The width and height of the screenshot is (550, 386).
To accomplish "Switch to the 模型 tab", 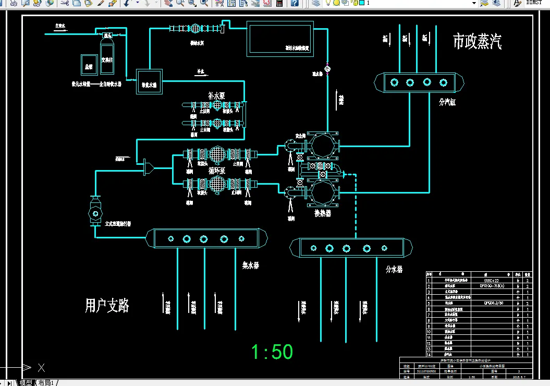I will click(26, 383).
